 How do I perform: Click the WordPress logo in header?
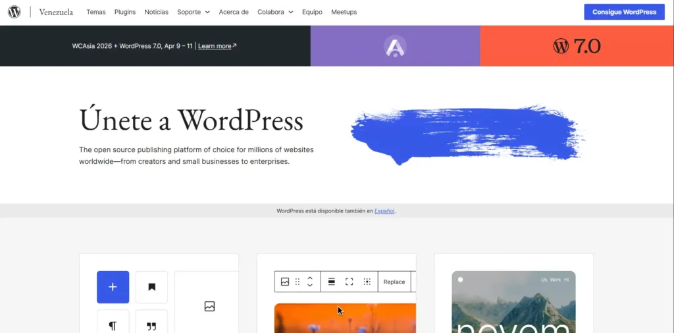[x=14, y=12]
